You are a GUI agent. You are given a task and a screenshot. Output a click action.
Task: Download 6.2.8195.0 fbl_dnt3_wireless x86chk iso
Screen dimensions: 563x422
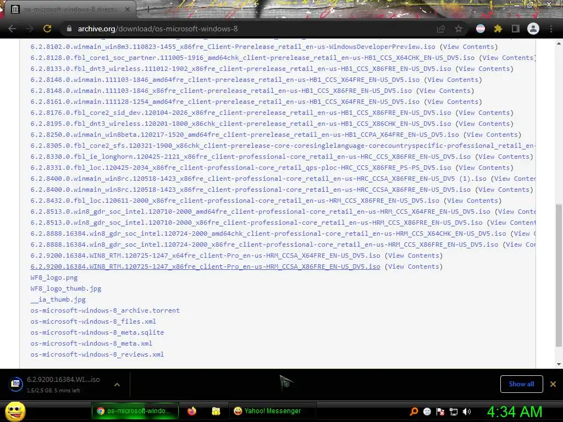(x=241, y=124)
